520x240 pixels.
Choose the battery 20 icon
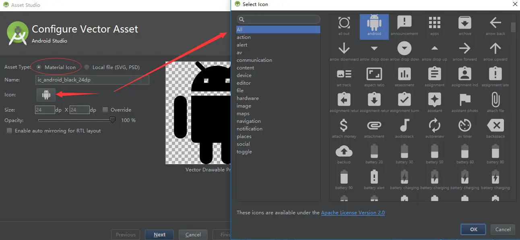tap(374, 151)
